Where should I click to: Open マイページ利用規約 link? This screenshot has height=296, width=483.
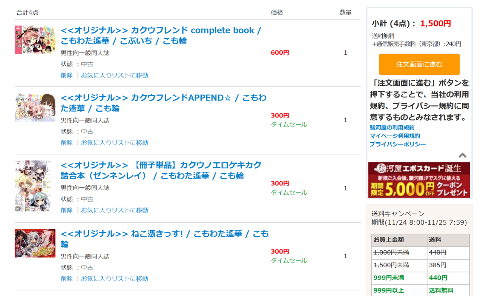click(x=395, y=136)
